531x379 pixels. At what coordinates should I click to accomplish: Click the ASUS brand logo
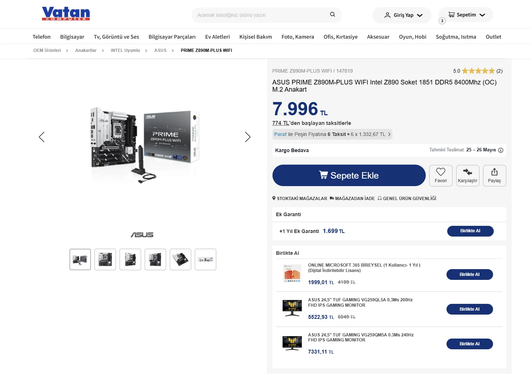click(142, 235)
